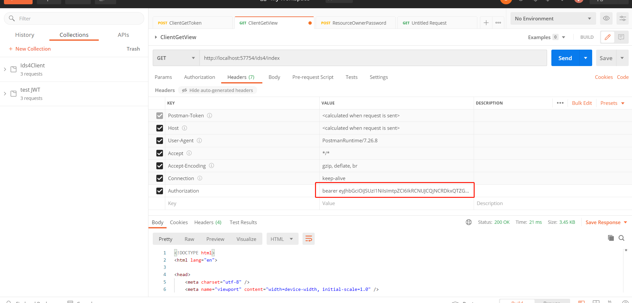Show info icon next to Accept header
The height and width of the screenshot is (303, 632).
[x=189, y=153]
